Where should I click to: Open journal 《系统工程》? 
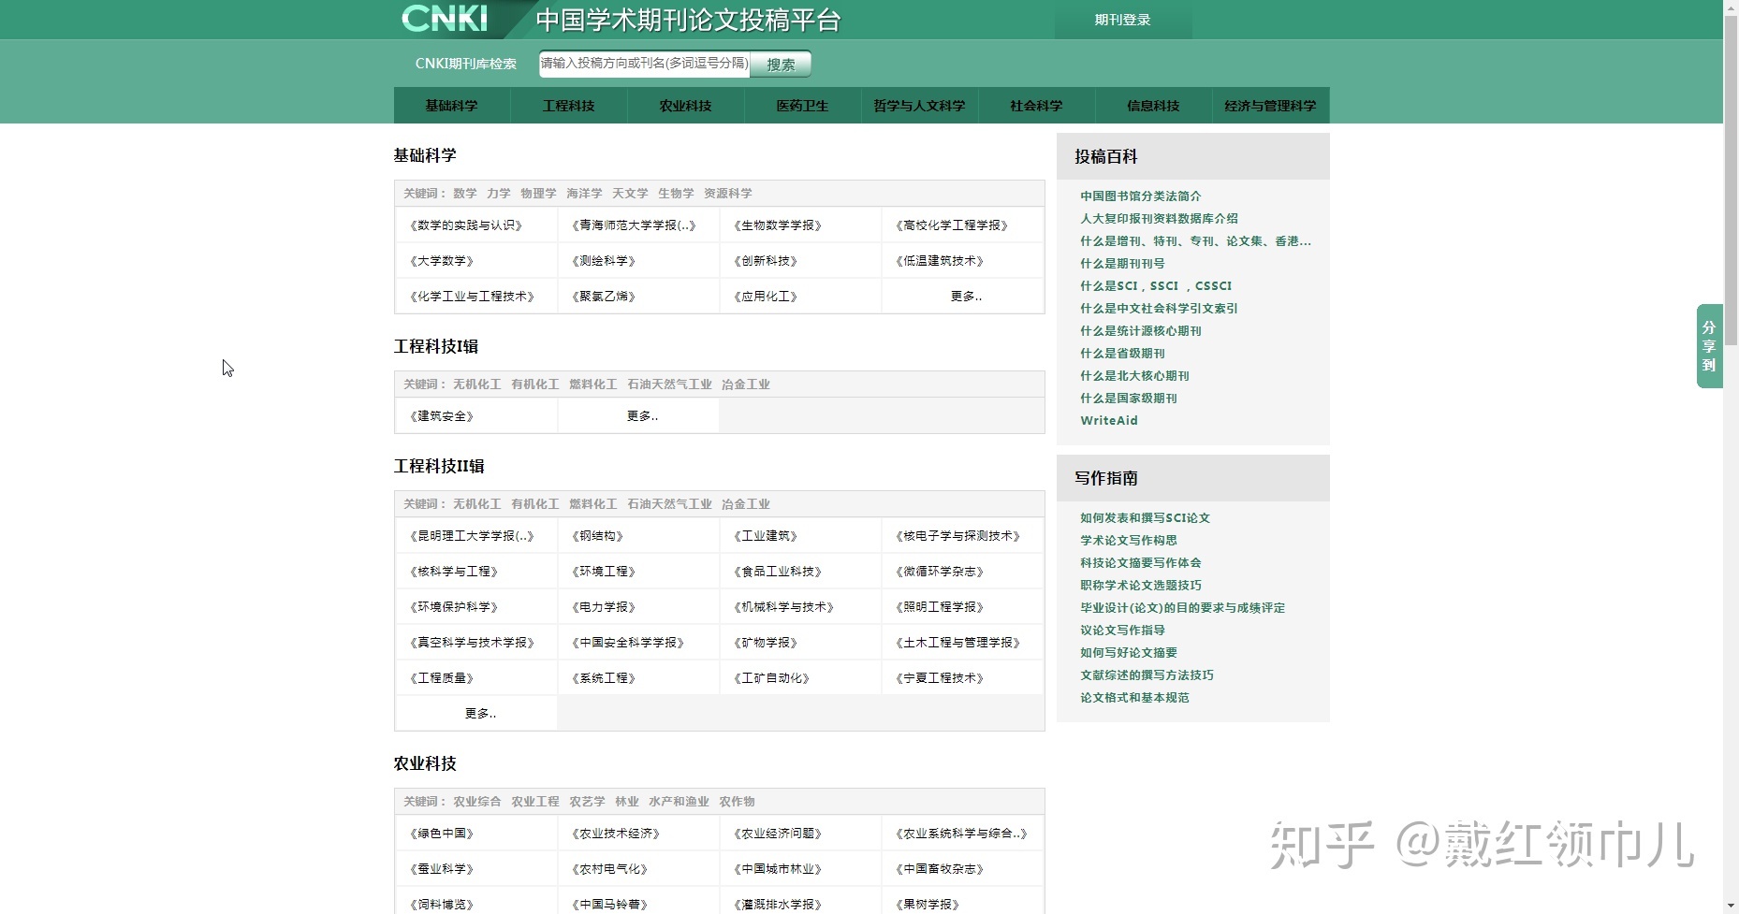(604, 678)
